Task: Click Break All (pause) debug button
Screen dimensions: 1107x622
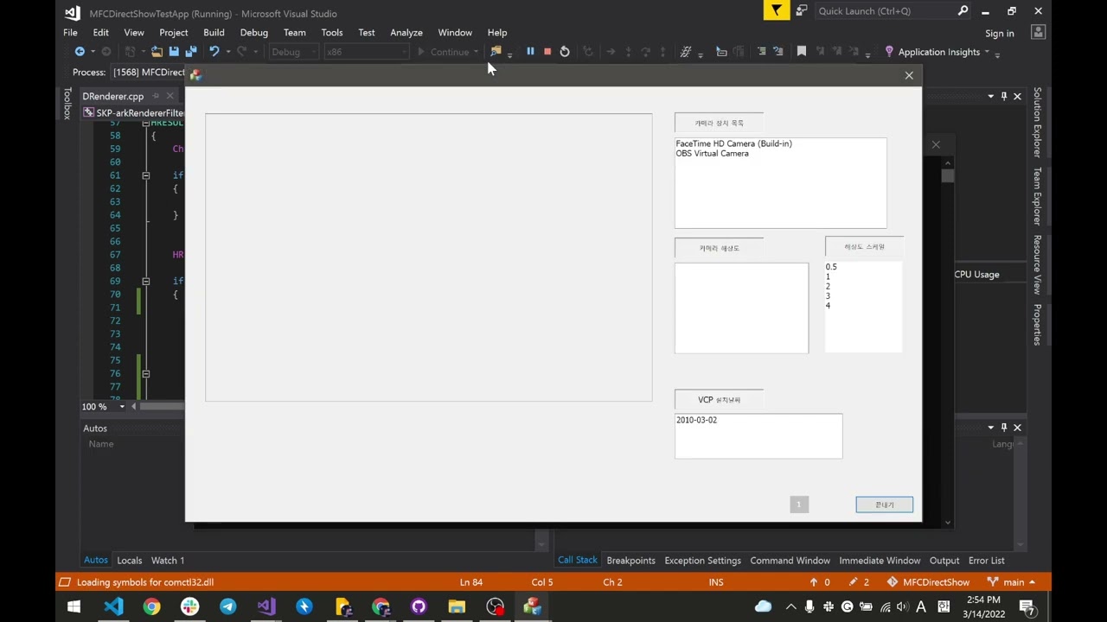Action: [x=530, y=52]
